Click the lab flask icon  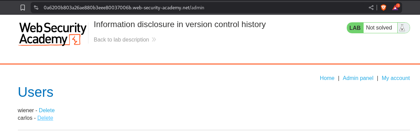click(401, 28)
